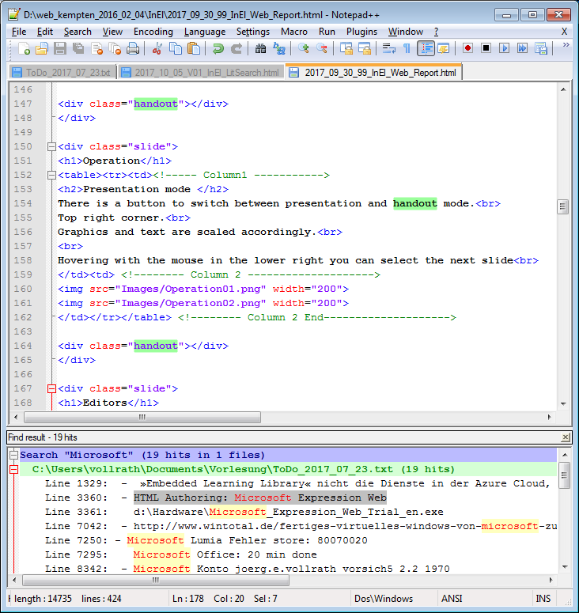Click the INS indicator in the status bar
The width and height of the screenshot is (579, 613).
coord(543,599)
